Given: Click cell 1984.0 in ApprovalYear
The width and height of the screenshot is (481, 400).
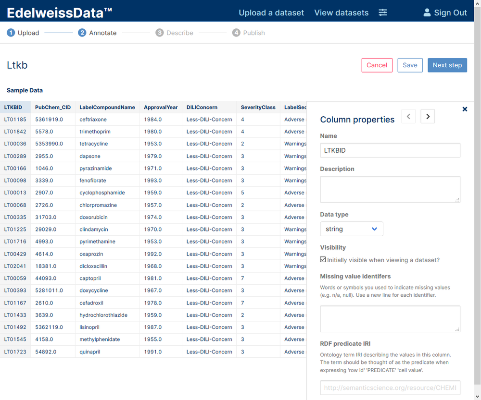Looking at the screenshot, I should tap(161, 120).
